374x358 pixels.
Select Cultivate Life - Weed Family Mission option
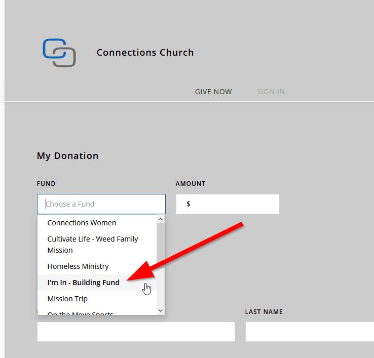97,245
